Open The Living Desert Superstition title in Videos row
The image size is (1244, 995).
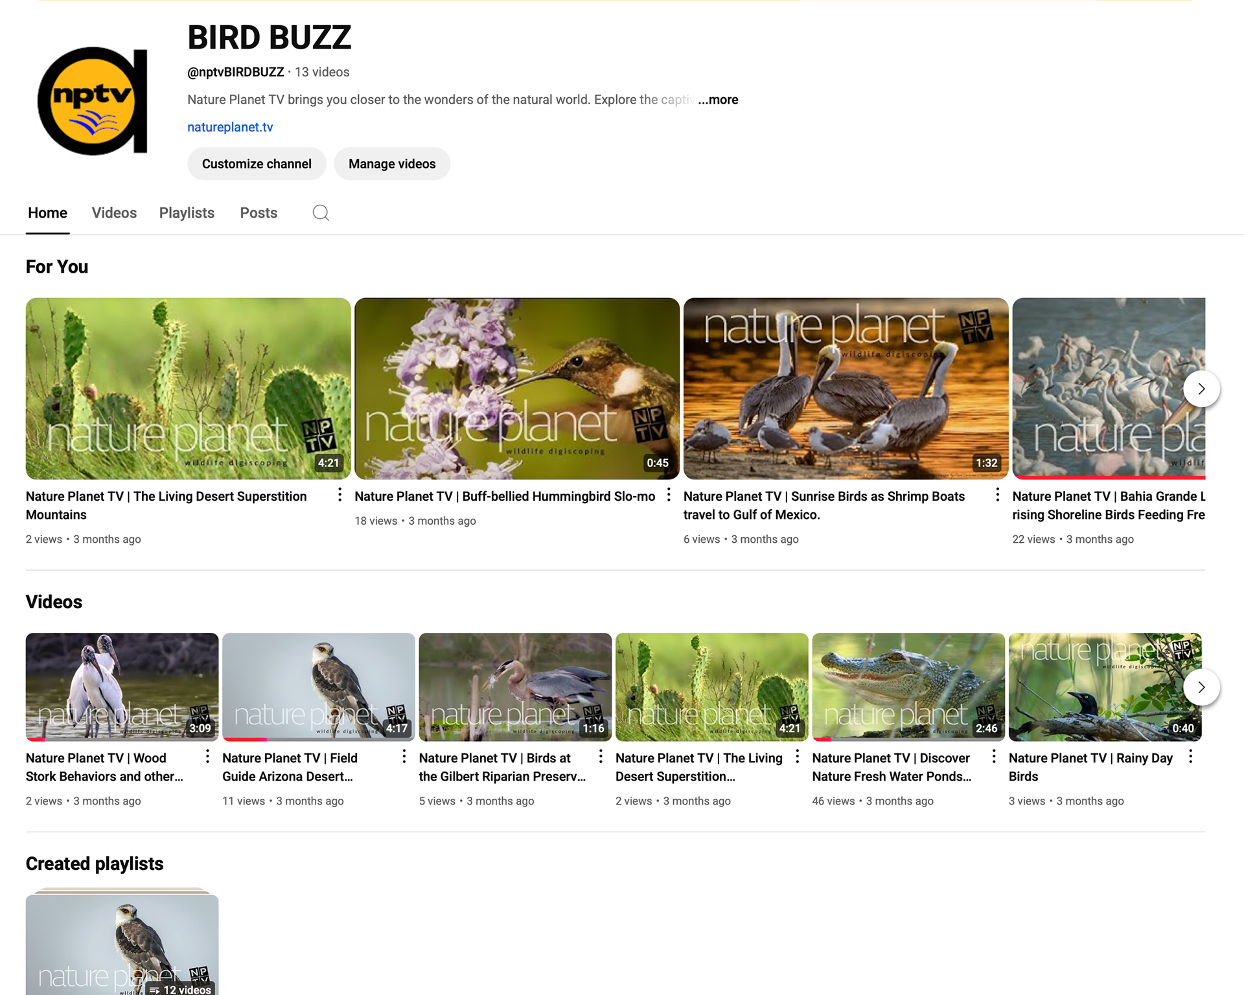click(698, 767)
